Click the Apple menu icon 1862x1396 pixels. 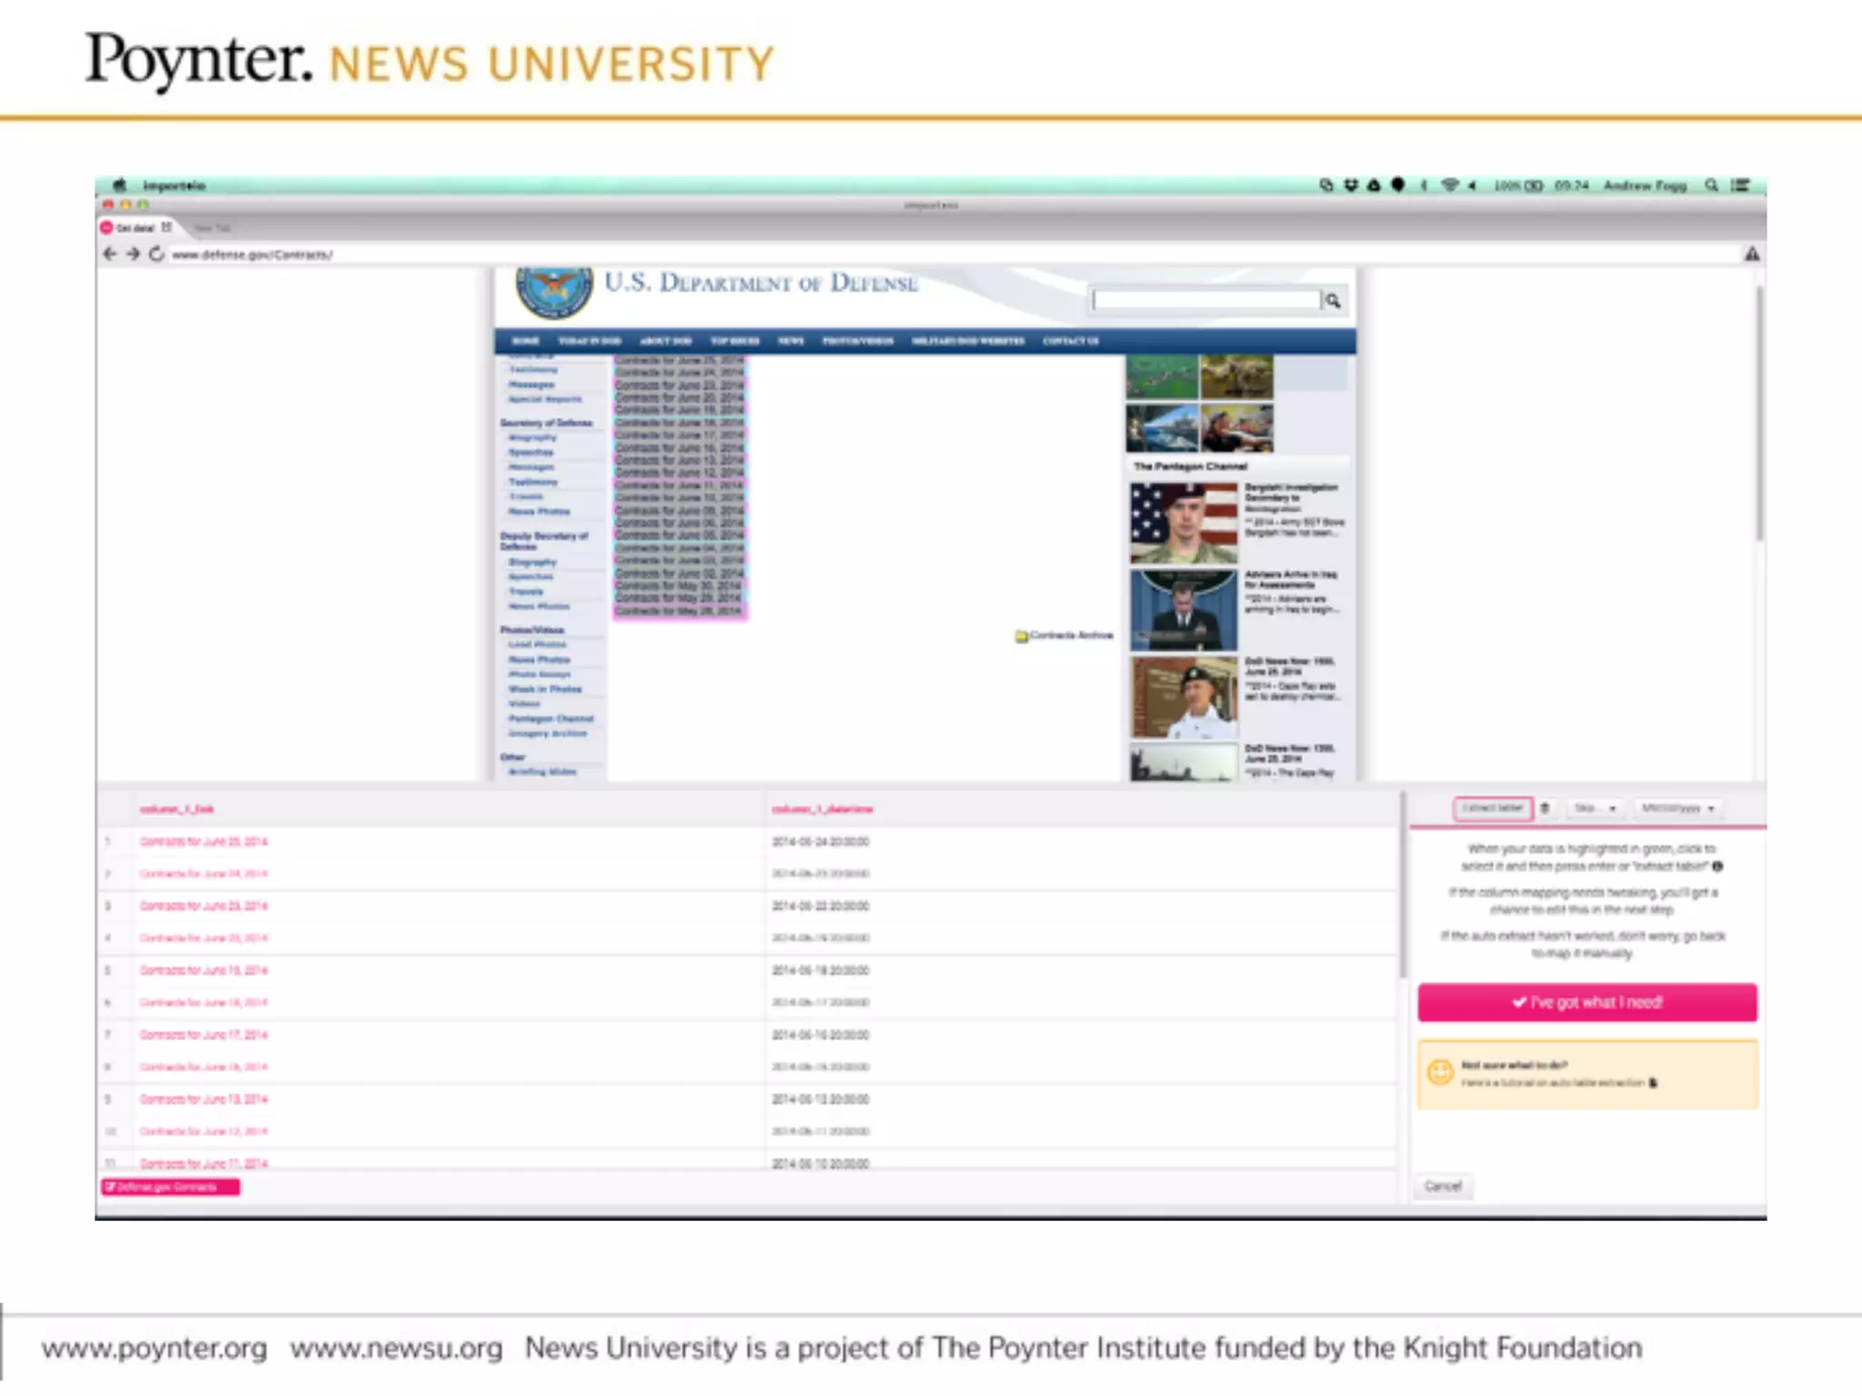(x=119, y=185)
